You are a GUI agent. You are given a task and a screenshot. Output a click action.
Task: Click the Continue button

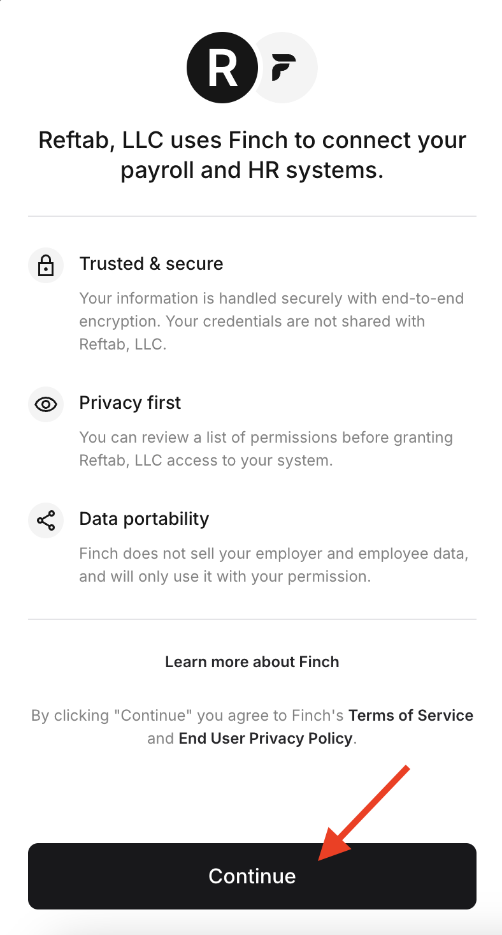pos(252,876)
